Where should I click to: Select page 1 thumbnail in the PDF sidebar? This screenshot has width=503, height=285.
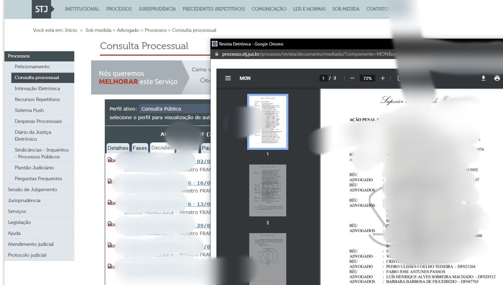tap(268, 122)
